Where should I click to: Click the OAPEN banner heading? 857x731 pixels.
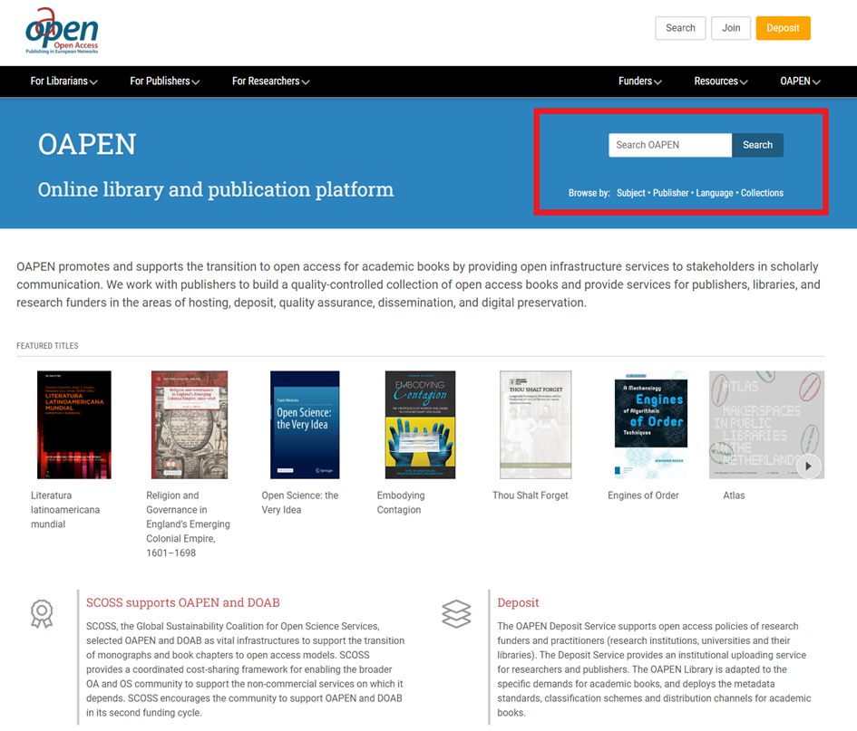tap(87, 145)
